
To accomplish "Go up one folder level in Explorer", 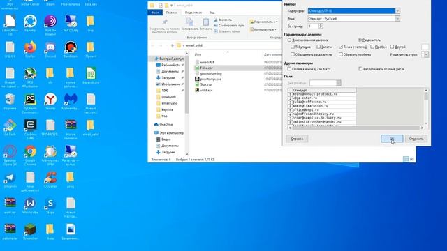I will point(173,45).
